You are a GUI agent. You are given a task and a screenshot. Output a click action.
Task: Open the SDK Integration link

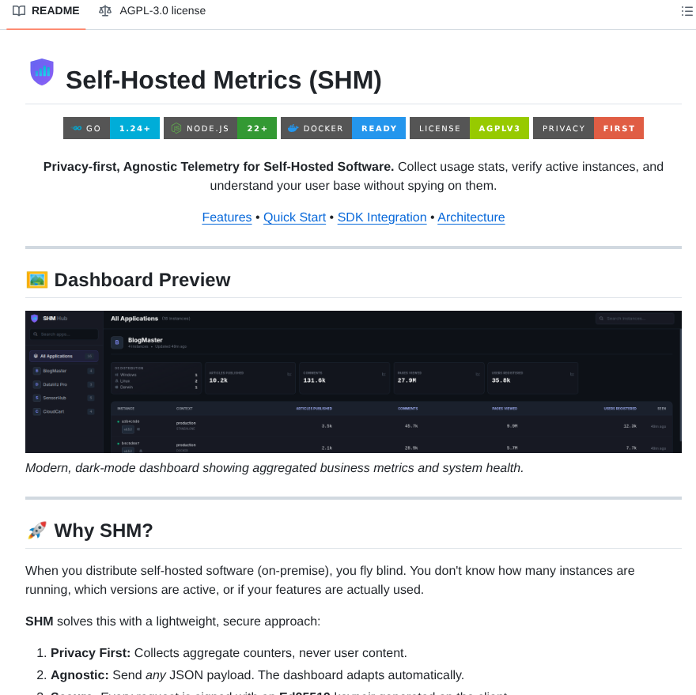(x=382, y=217)
